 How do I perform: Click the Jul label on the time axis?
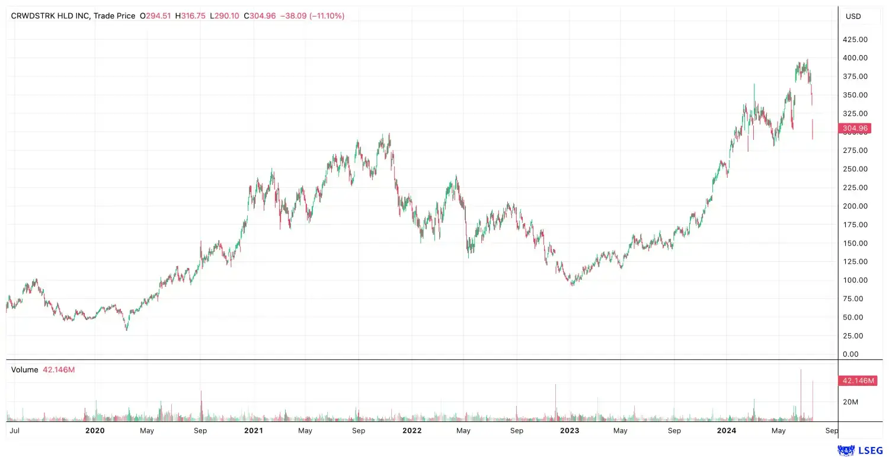15,430
